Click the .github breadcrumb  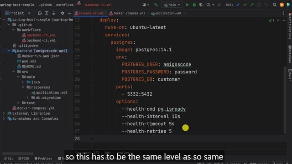click(45, 5)
